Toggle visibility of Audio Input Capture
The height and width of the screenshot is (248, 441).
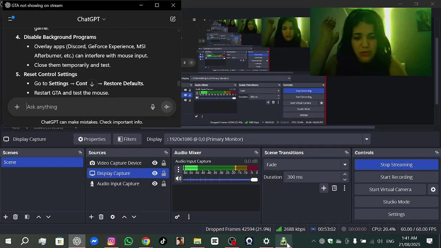[155, 184]
